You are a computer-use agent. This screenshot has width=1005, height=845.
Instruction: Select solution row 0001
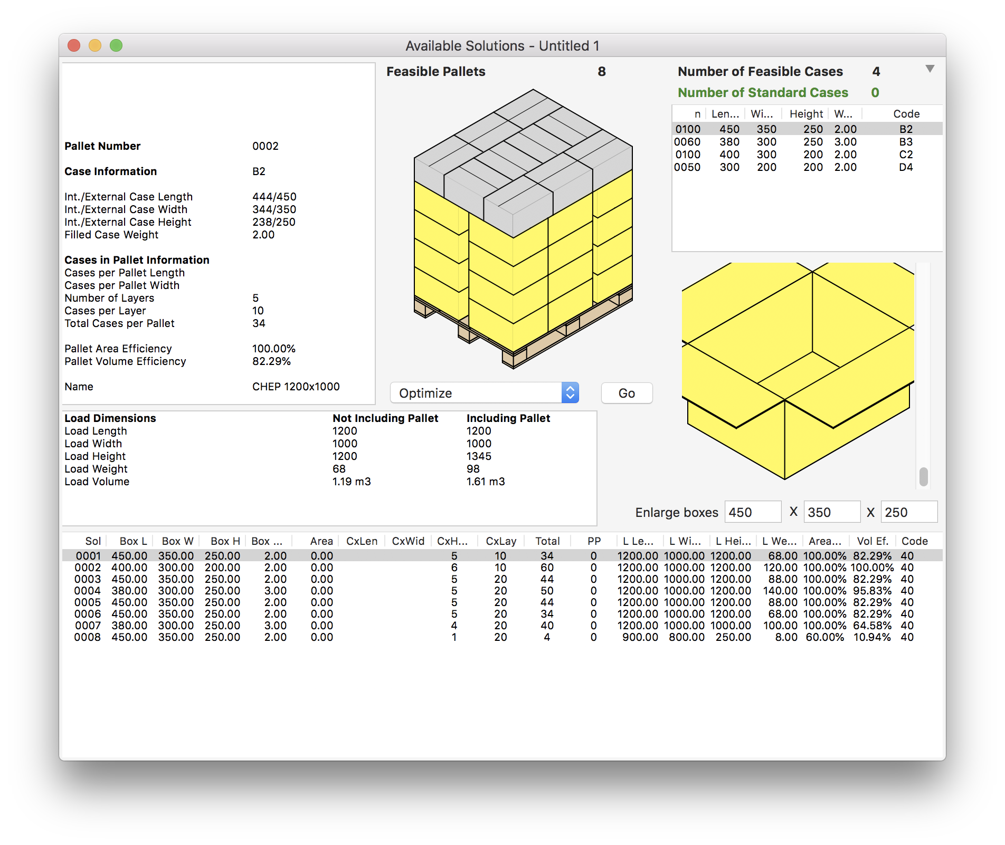[502, 556]
